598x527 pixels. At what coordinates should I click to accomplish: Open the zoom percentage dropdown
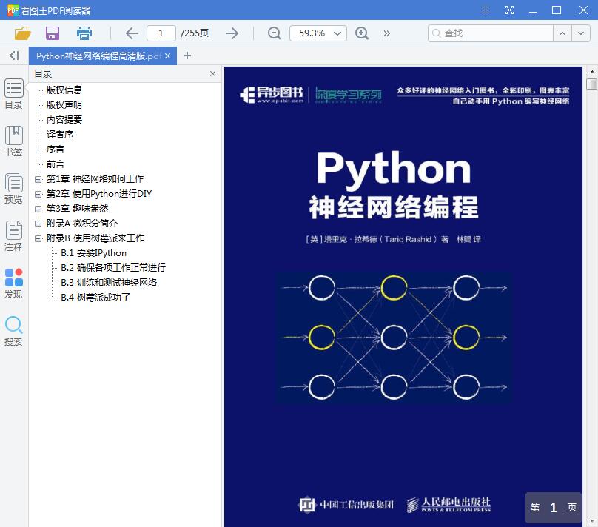coord(337,33)
